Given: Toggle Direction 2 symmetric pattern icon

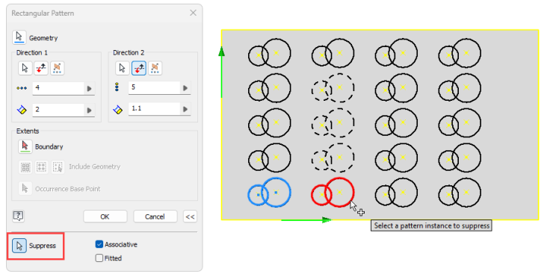Looking at the screenshot, I should point(155,68).
